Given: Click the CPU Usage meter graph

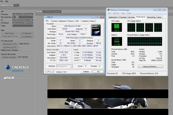Looking at the screenshot, I should [x=116, y=27].
